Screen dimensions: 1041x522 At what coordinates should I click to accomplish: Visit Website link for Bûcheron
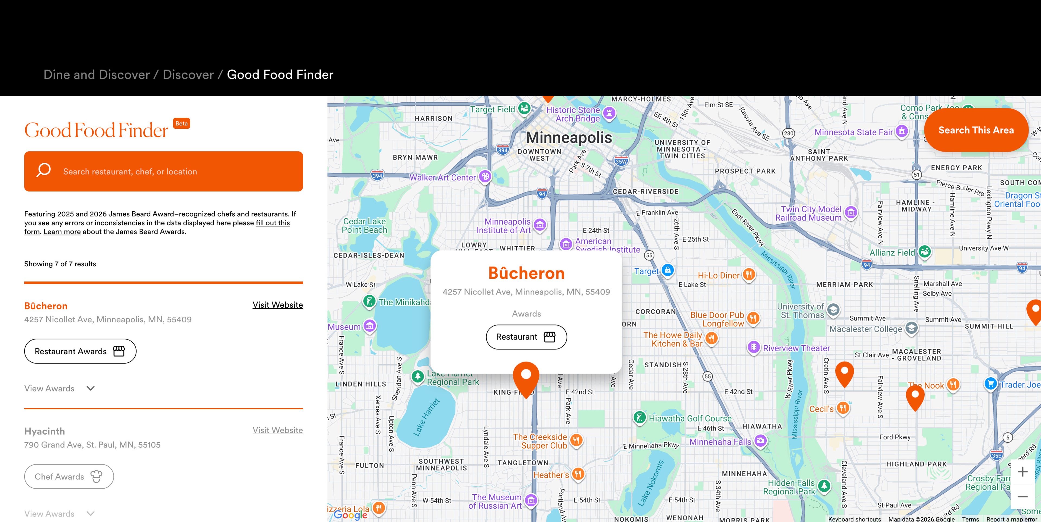coord(278,305)
